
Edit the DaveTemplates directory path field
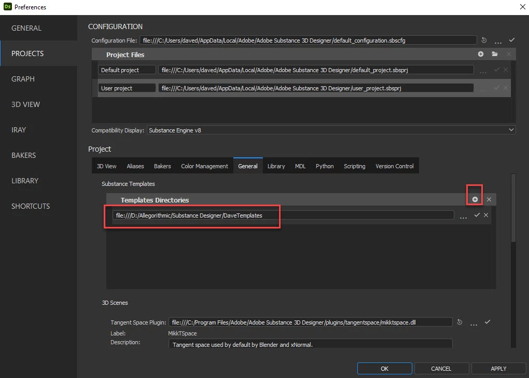283,215
